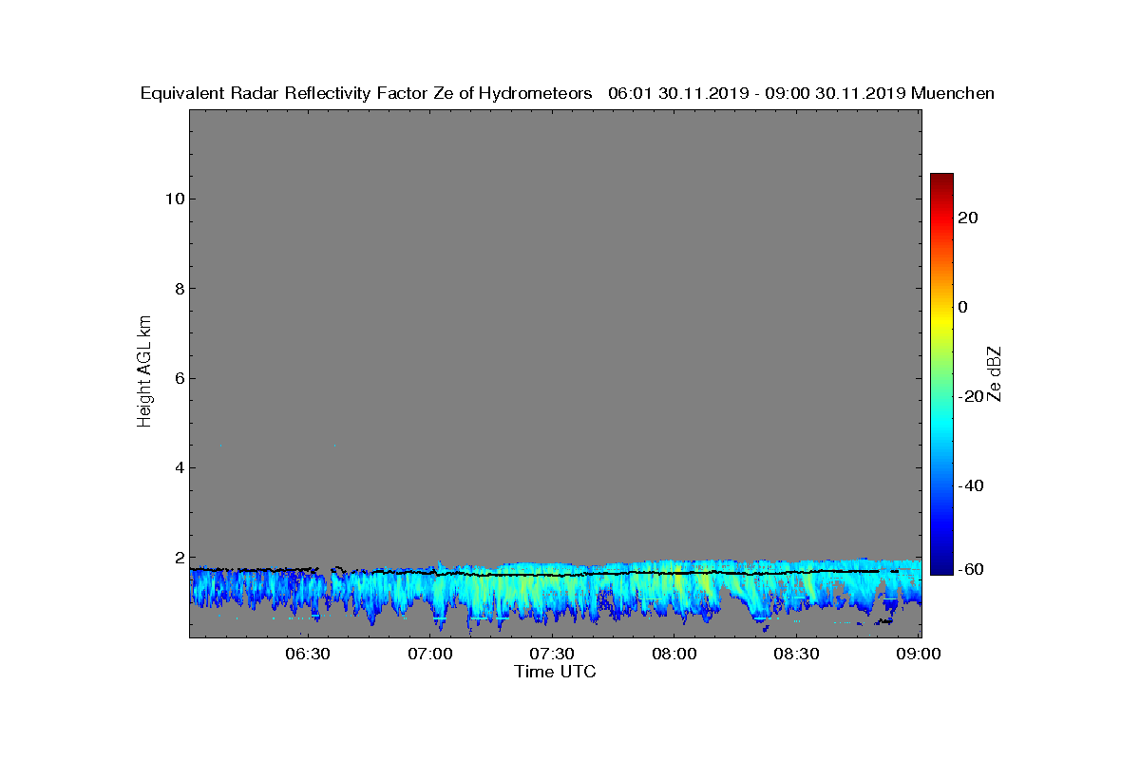Click the 'Ze dBZ' colorbar label
The height and width of the screenshot is (760, 1140).
click(995, 373)
